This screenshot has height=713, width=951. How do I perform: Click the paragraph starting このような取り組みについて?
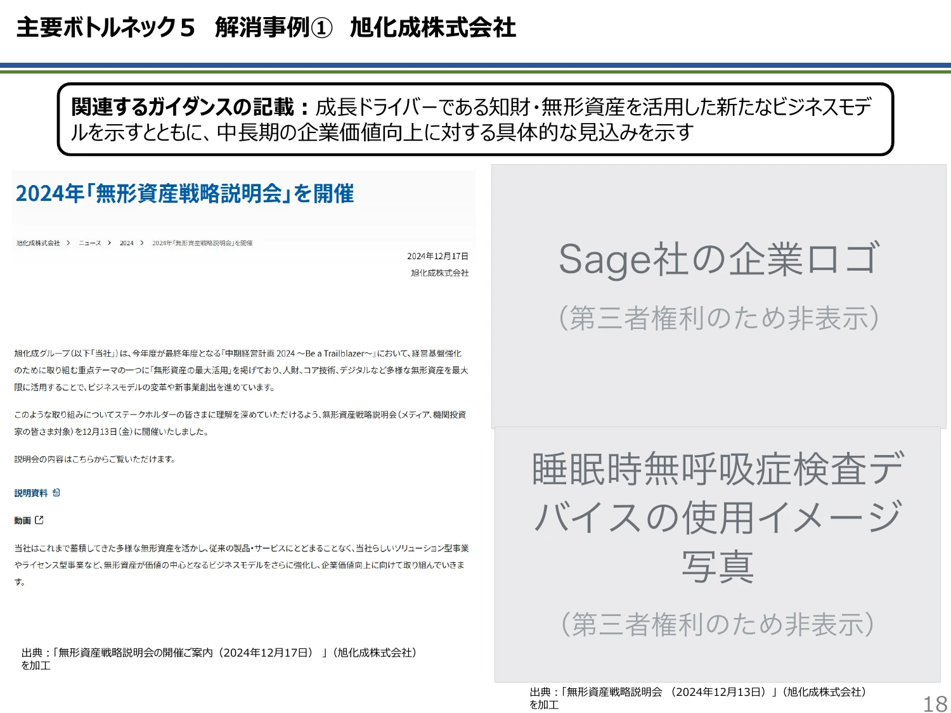coord(240,423)
